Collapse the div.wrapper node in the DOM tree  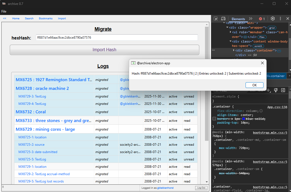pos(227,28)
